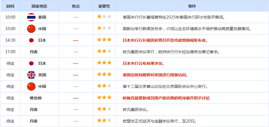Viewport: 269px width, 127px height.
Task: Click Japan flag in the 14:30 row
Action: coord(31,40)
